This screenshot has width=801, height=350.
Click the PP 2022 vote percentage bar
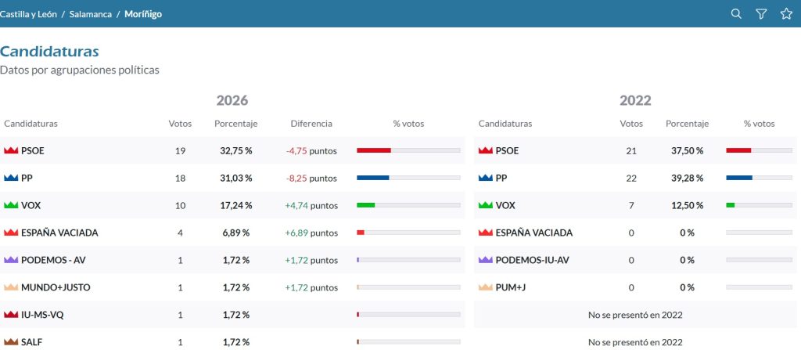coord(759,178)
